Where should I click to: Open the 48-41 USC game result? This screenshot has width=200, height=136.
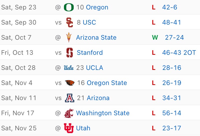(x=172, y=22)
